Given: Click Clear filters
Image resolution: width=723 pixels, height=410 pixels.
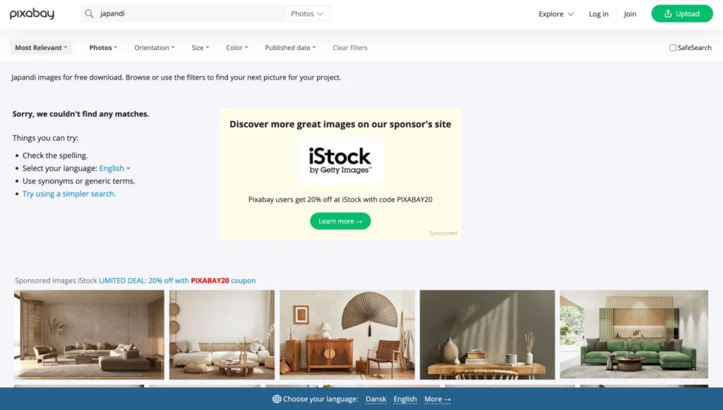Looking at the screenshot, I should click(x=350, y=47).
